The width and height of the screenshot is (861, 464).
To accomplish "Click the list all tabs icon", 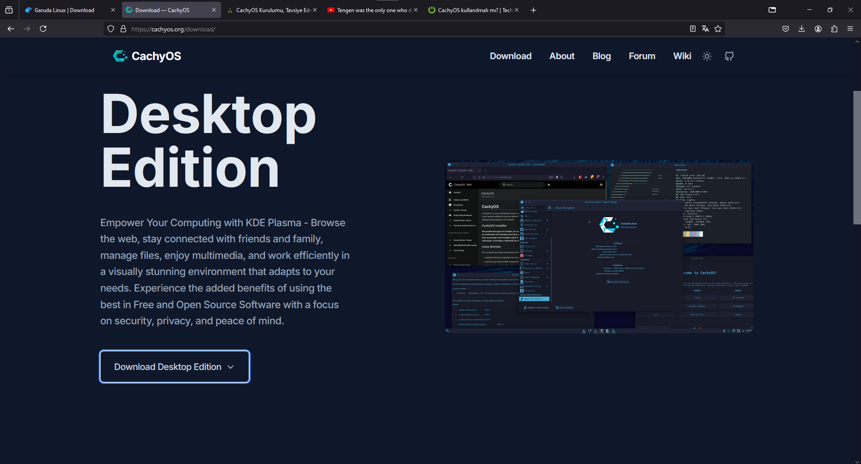I will coord(772,10).
